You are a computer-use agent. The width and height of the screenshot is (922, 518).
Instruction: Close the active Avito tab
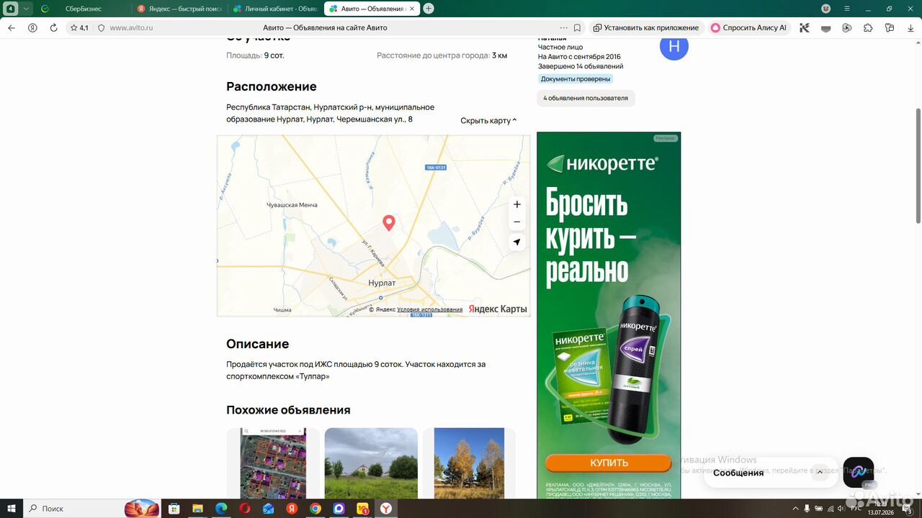coord(412,9)
